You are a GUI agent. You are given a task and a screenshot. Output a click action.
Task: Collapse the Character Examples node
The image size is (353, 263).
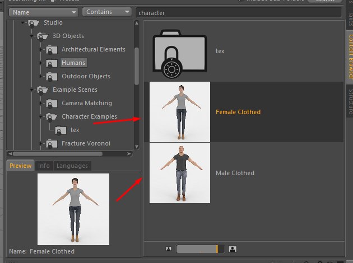40,116
